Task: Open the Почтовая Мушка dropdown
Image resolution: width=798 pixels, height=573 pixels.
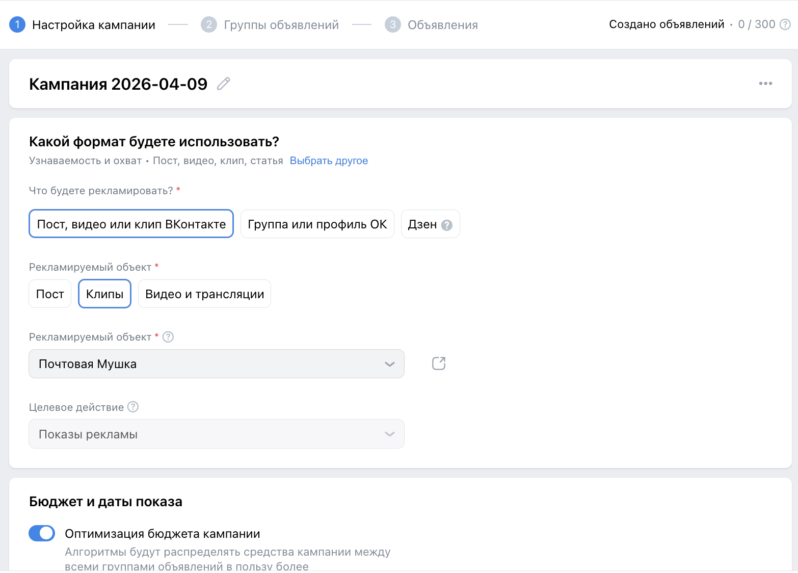Action: 216,363
